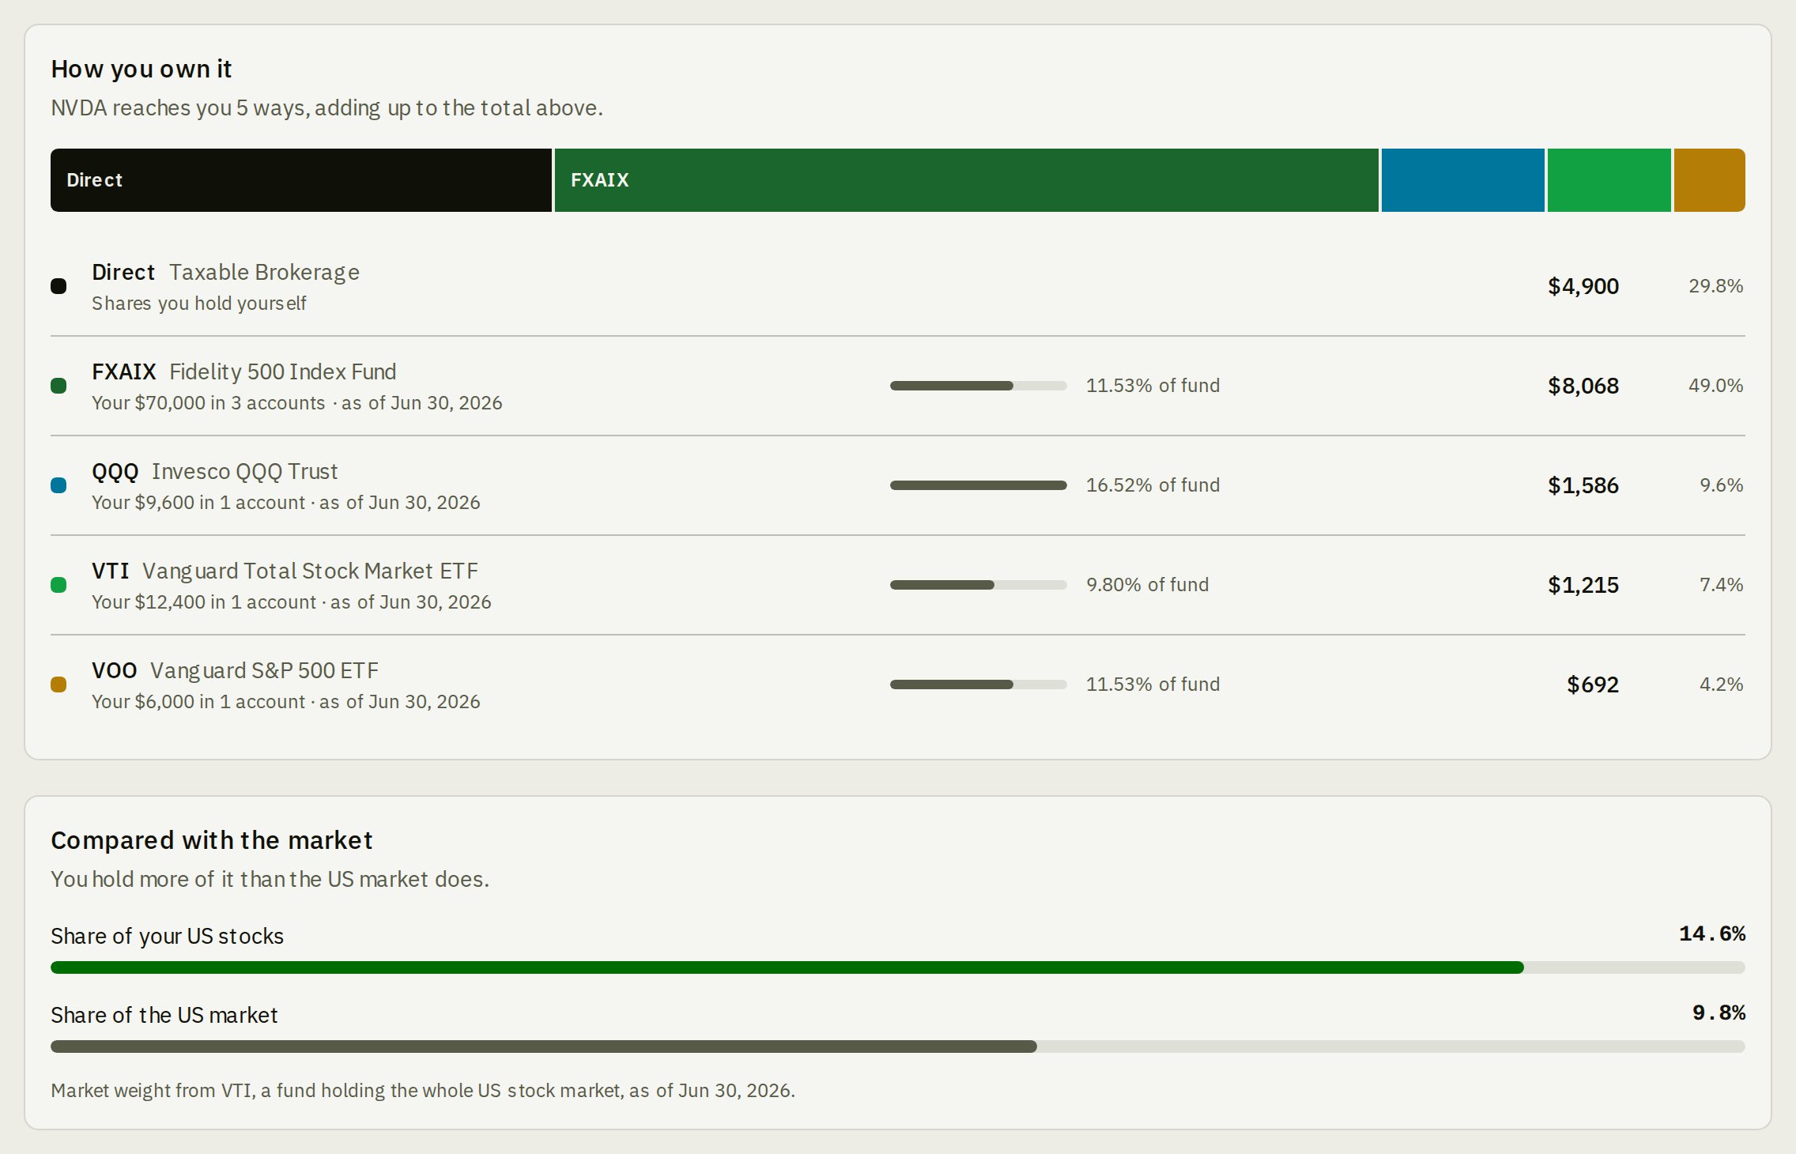Click 'Your $12,400 in 1 account' text

tap(204, 602)
